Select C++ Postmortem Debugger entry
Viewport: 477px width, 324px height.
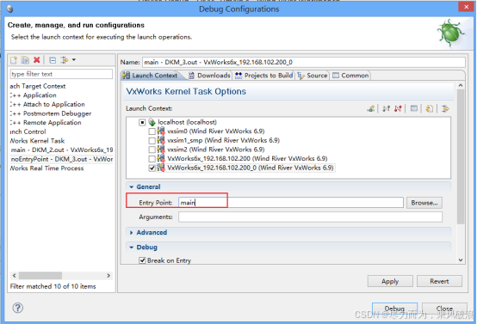coord(51,113)
